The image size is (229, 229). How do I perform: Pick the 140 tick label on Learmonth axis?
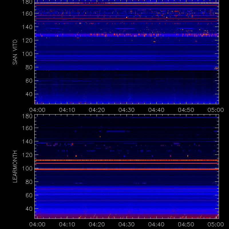[x=27, y=141]
